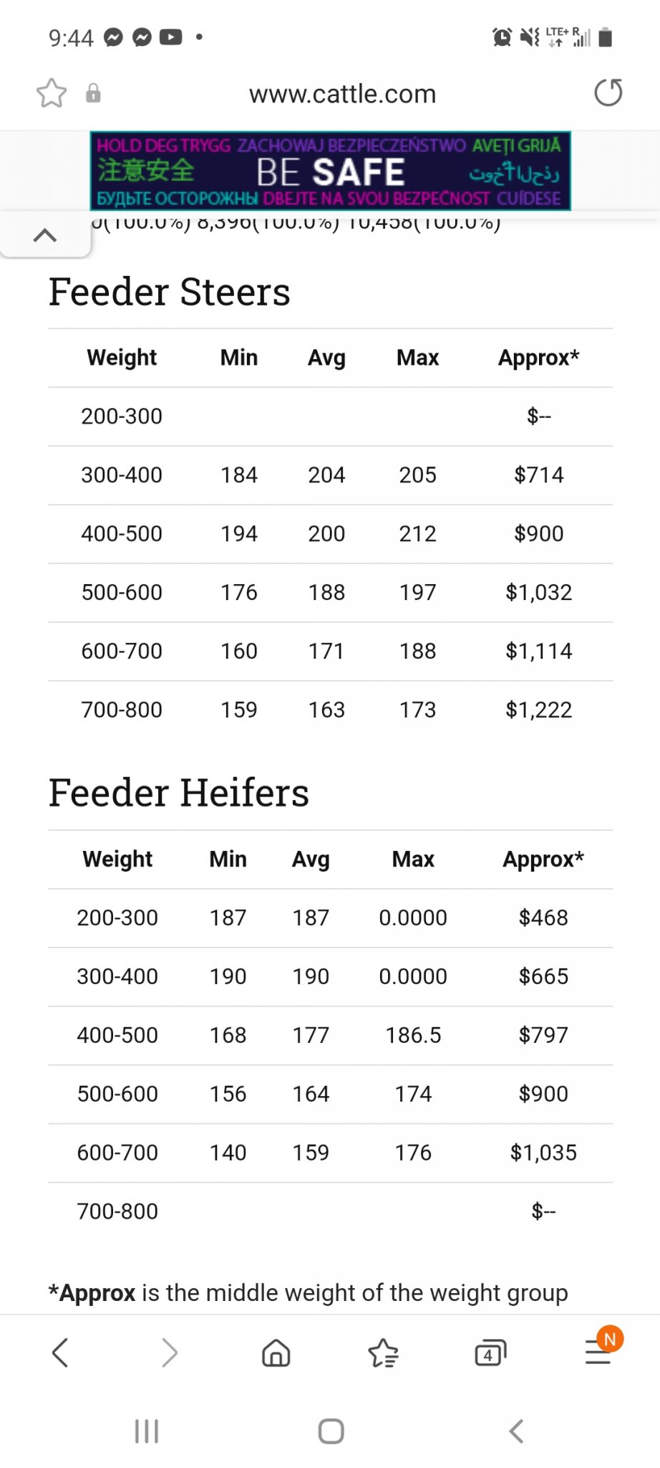The height and width of the screenshot is (1468, 660).
Task: Tap the padlock site security icon
Action: pyautogui.click(x=93, y=93)
